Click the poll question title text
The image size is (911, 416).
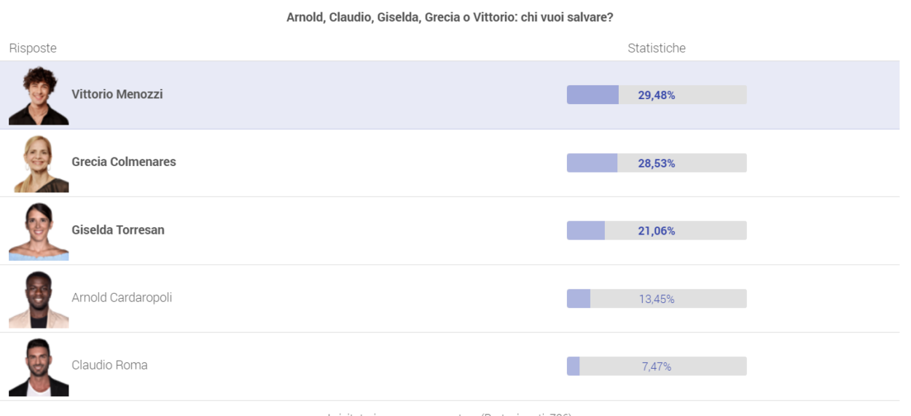[450, 17]
